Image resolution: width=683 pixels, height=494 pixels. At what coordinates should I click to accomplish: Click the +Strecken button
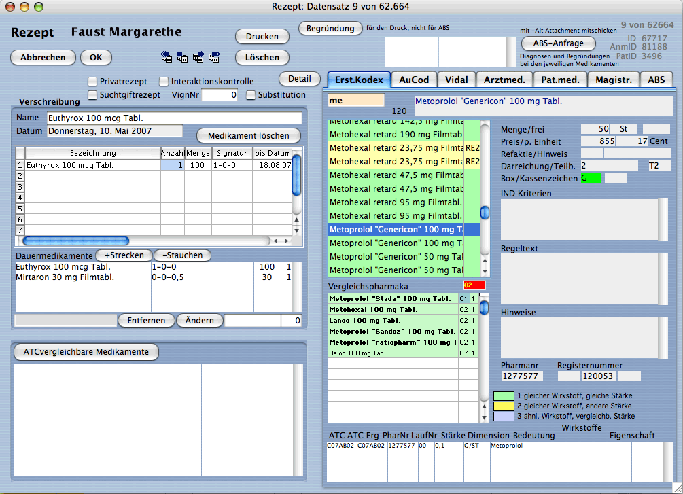124,255
